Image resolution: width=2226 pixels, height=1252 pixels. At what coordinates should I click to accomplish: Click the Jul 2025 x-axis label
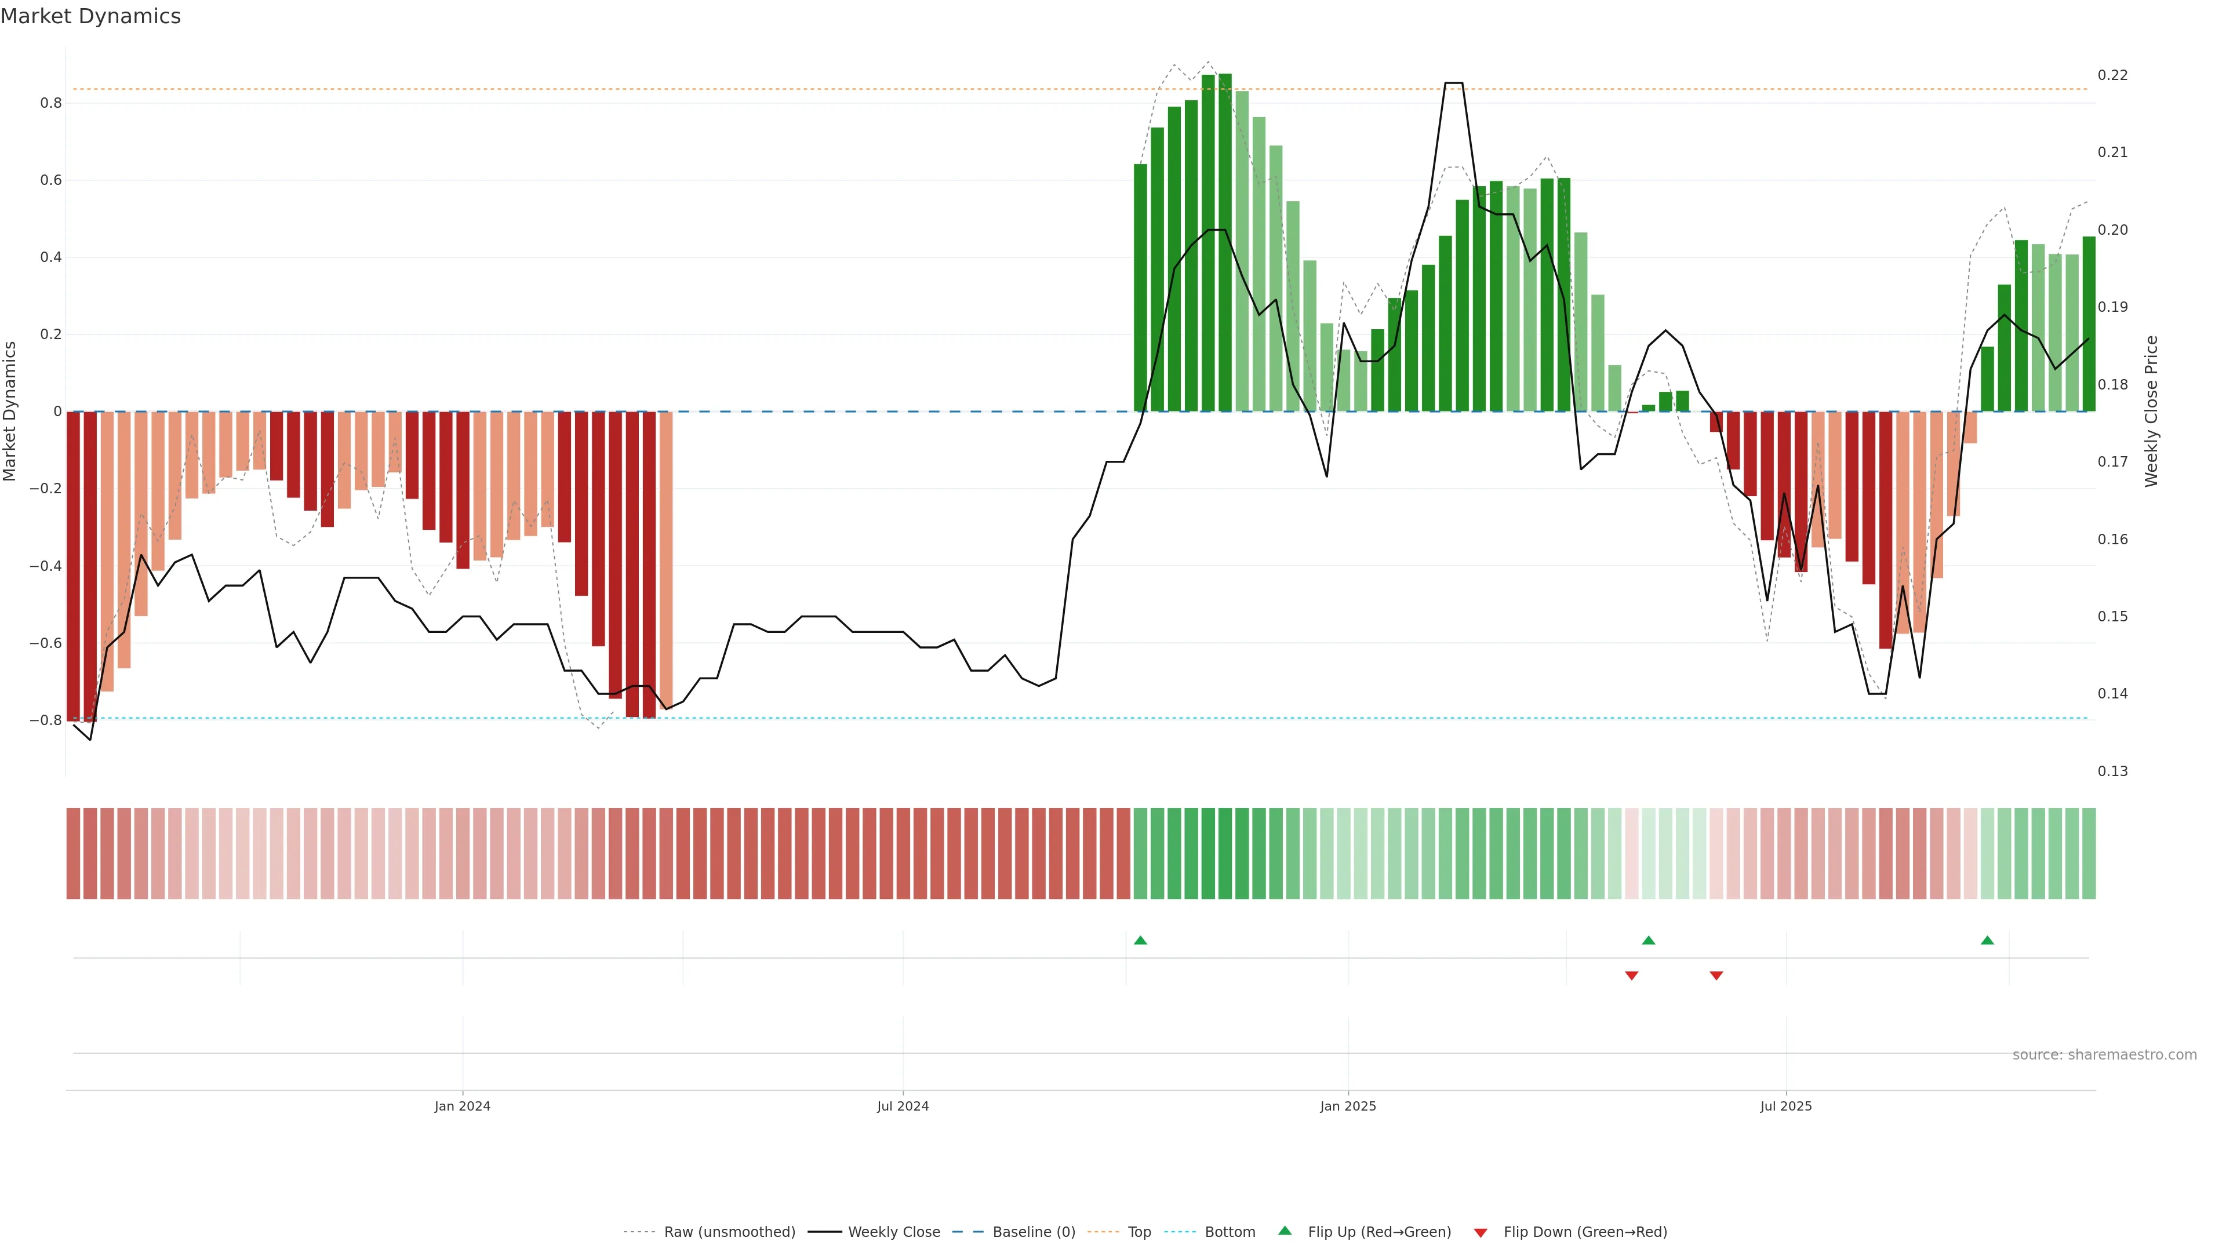pos(1785,1106)
